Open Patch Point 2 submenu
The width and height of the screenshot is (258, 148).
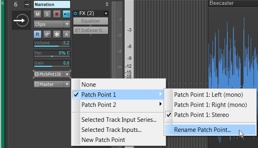click(118, 105)
